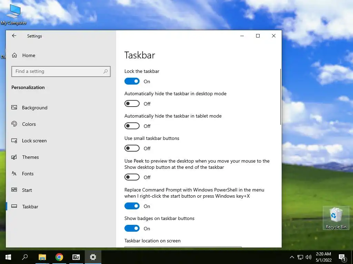353x264 pixels.
Task: Click the Home house icon
Action: pos(14,55)
